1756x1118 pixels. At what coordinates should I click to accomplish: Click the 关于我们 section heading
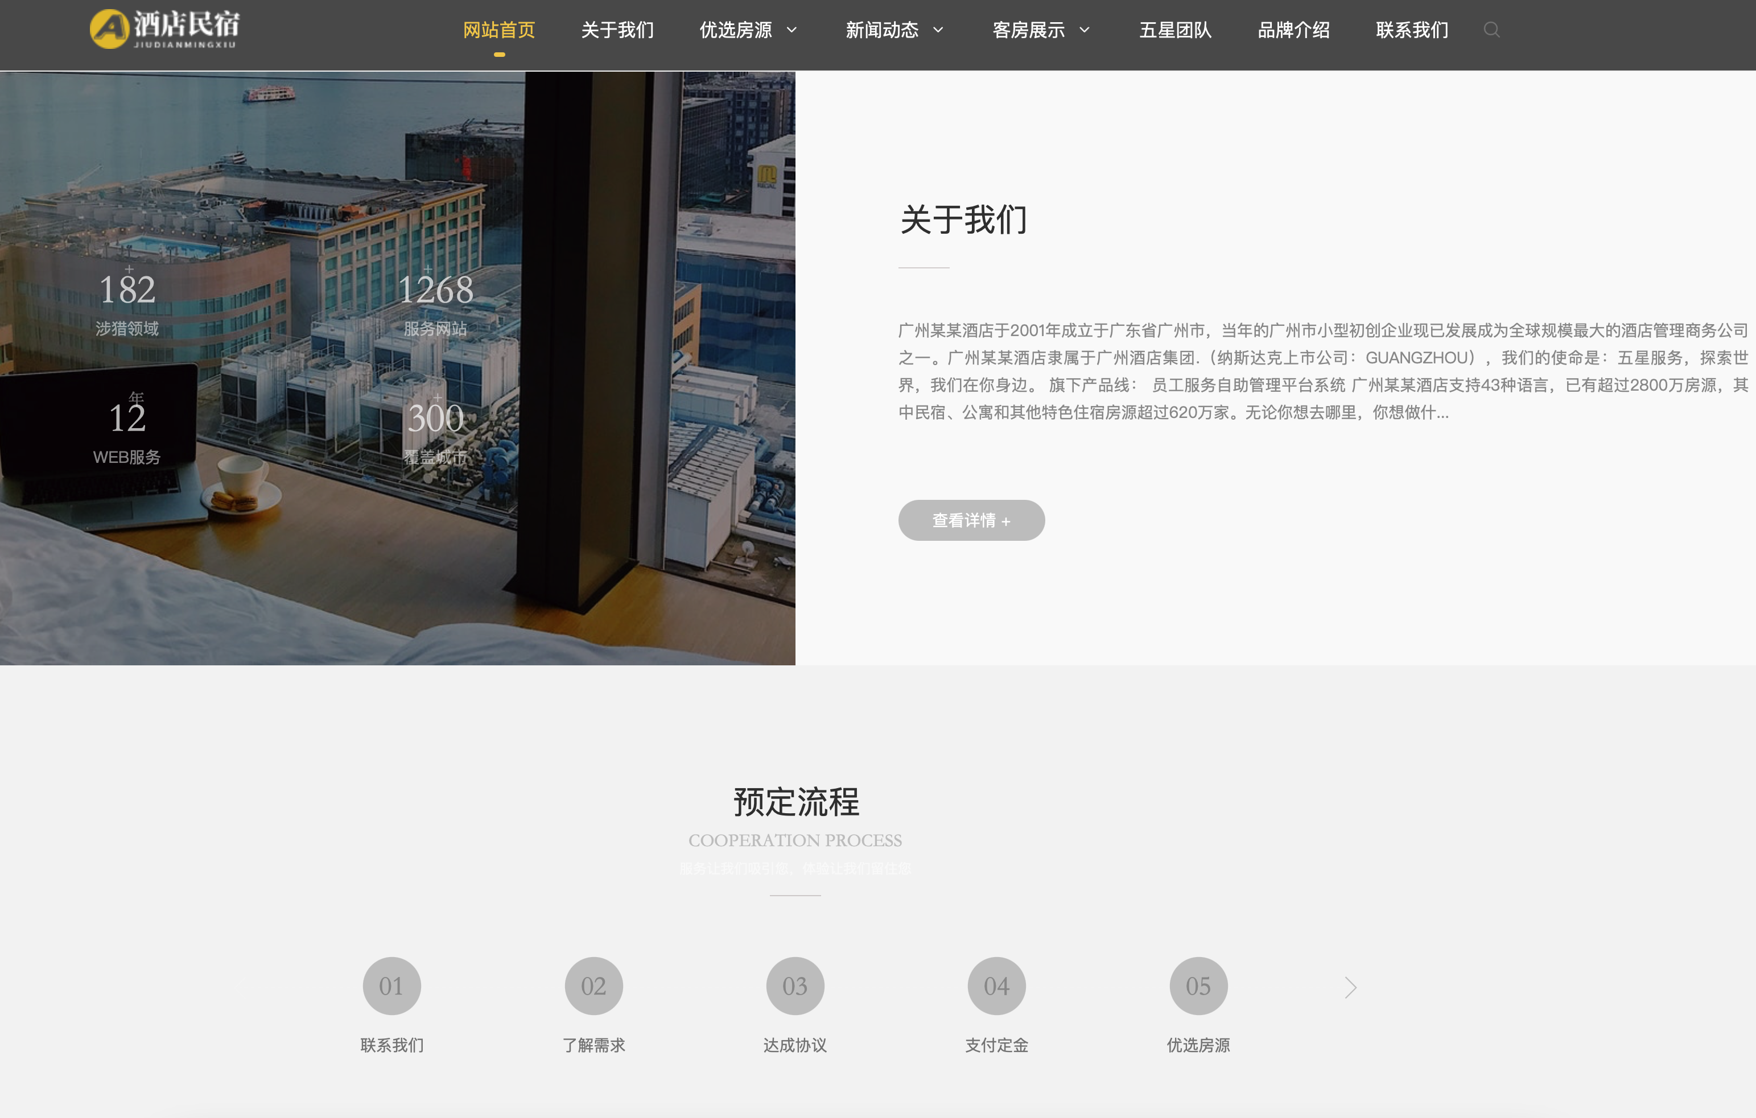(963, 220)
